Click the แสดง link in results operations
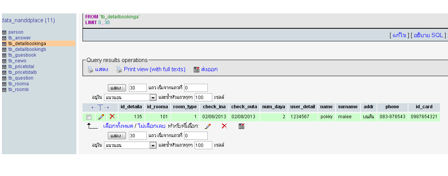Image resolution: width=448 pixels, height=176 pixels. (102, 70)
